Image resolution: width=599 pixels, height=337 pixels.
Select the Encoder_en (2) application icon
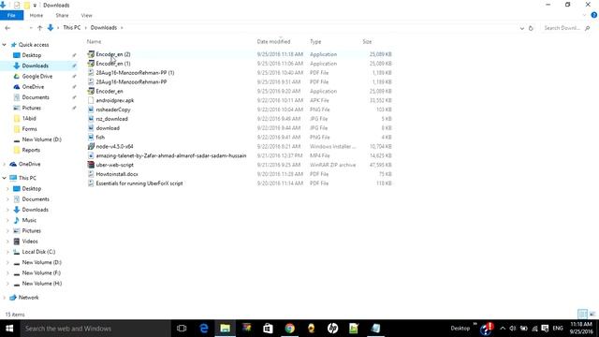pos(91,54)
